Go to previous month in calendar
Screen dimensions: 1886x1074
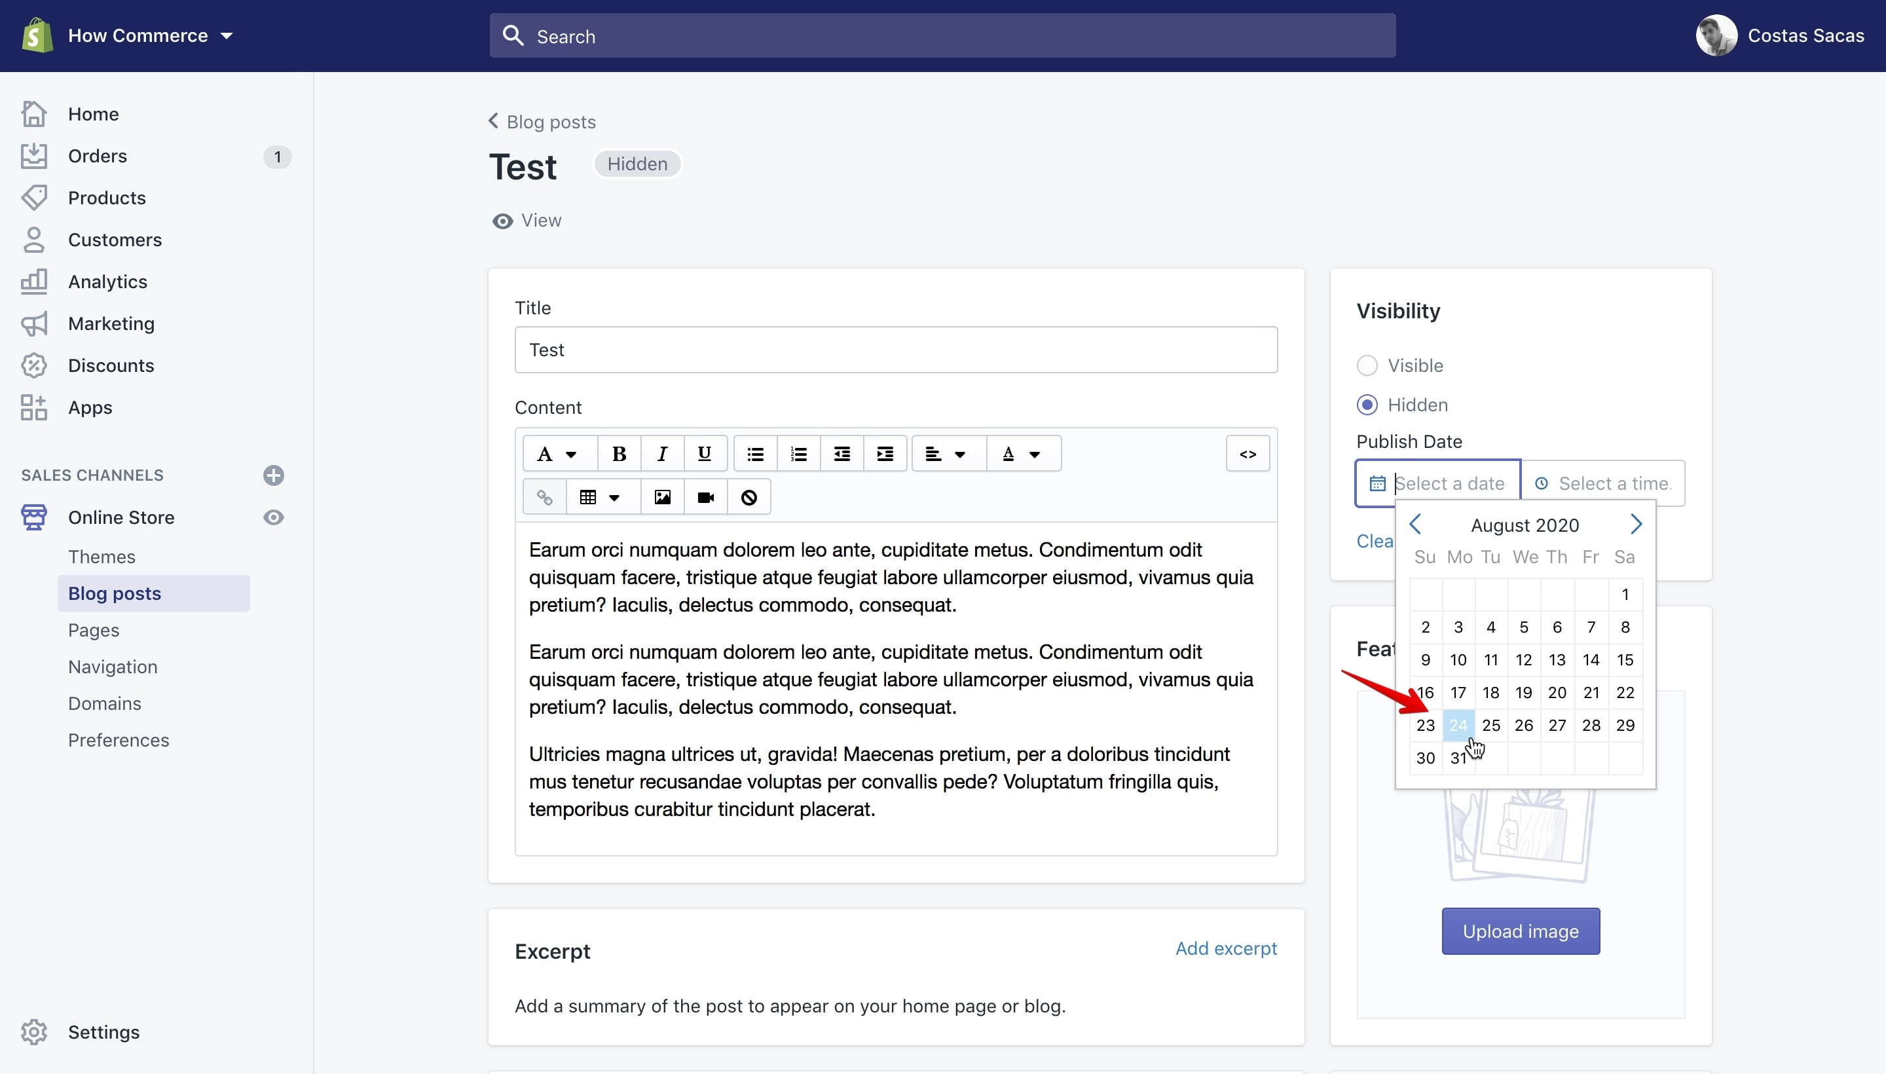[x=1414, y=524]
